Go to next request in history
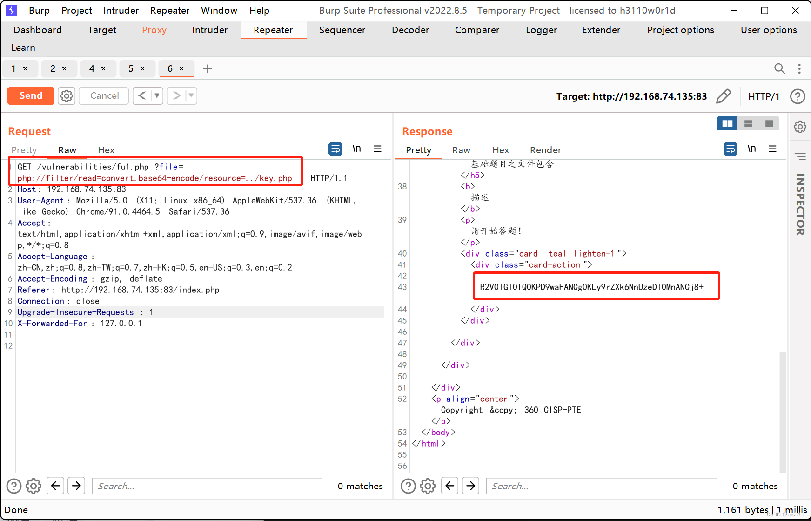Image resolution: width=811 pixels, height=521 pixels. pos(176,96)
